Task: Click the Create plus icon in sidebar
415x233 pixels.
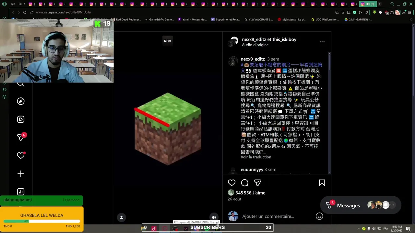Action: coord(21,174)
